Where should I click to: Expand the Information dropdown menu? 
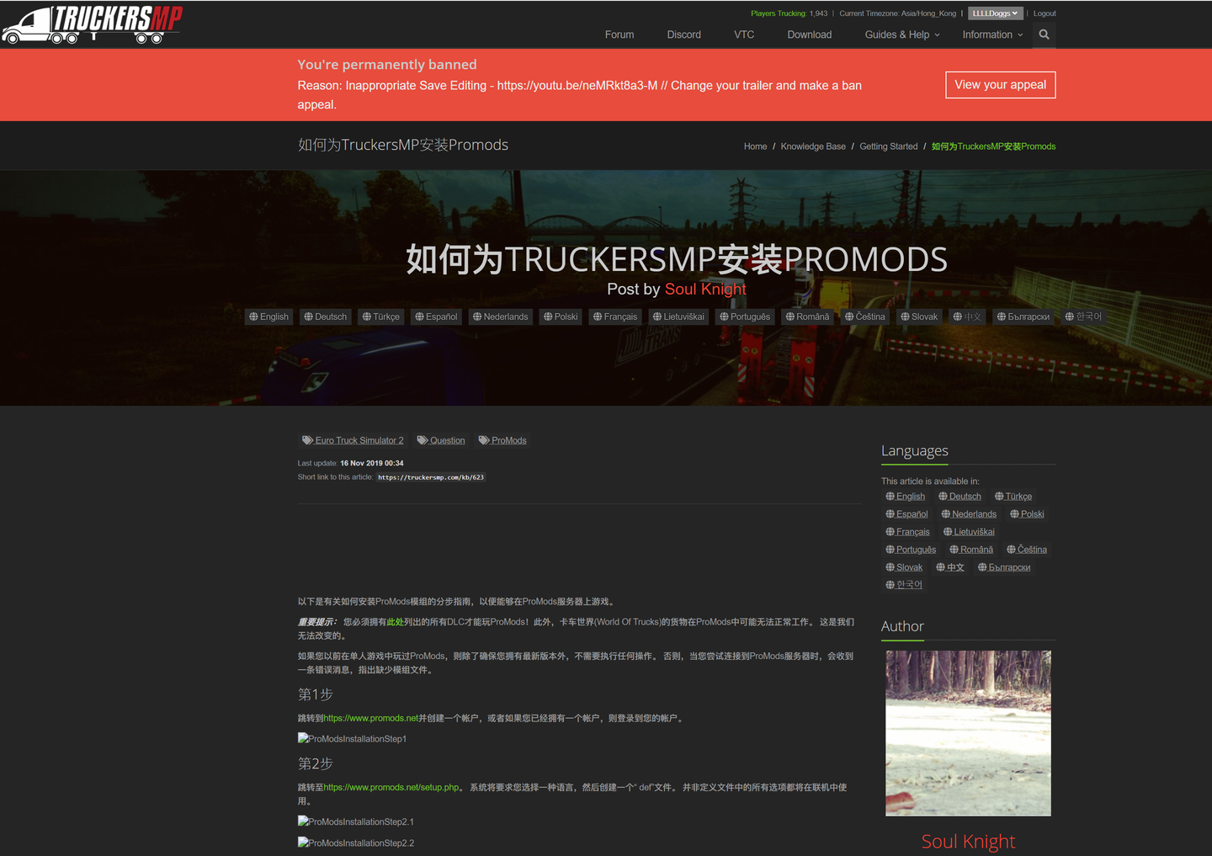pyautogui.click(x=993, y=35)
